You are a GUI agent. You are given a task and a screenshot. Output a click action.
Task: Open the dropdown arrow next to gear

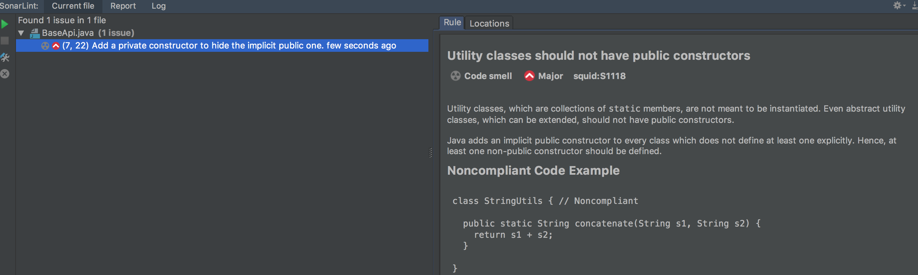click(904, 6)
